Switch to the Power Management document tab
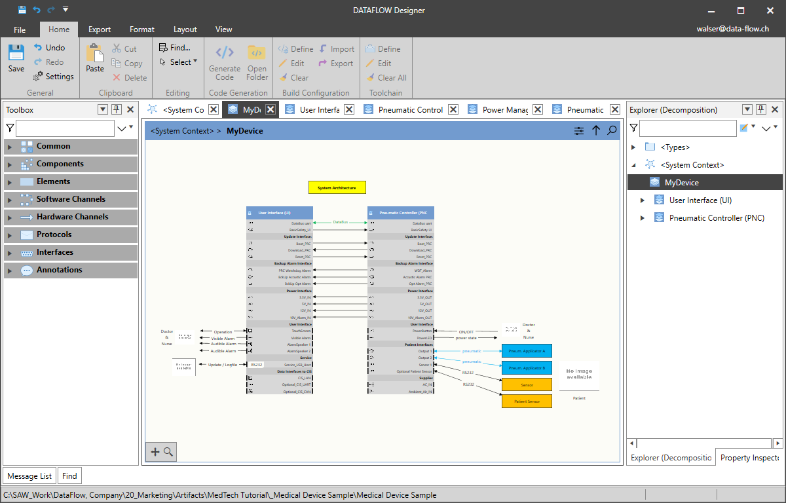 point(505,109)
